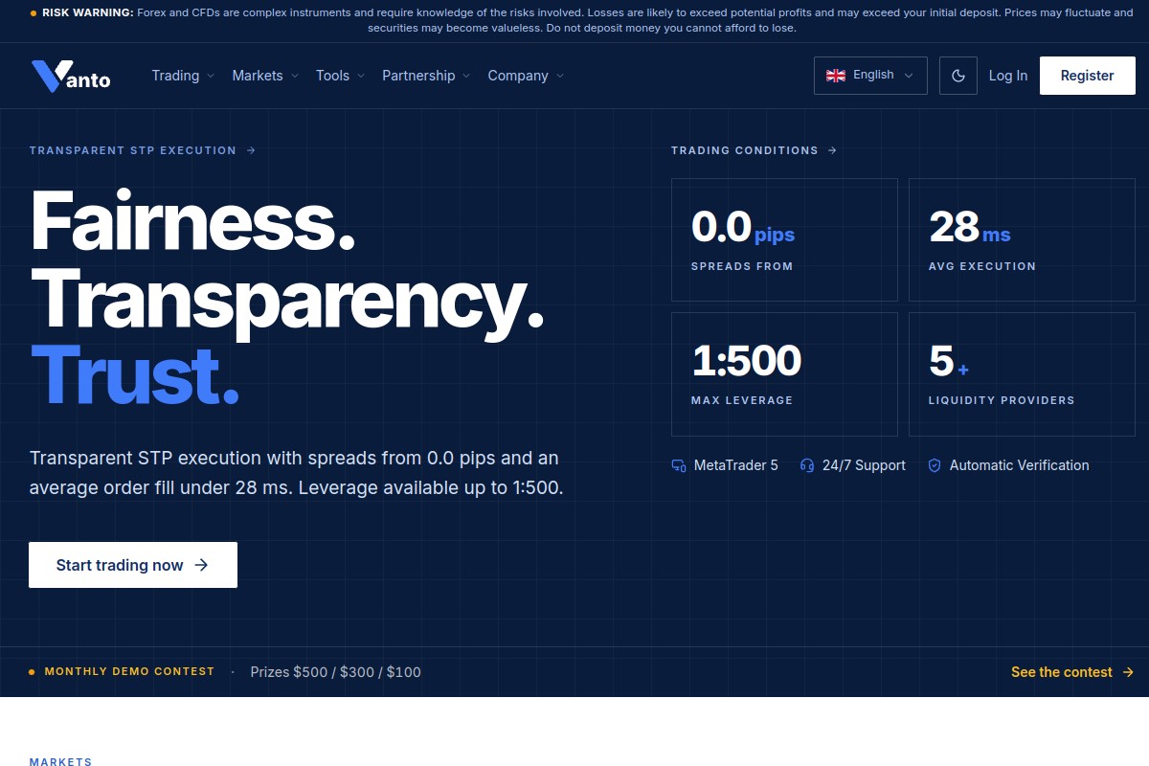The height and width of the screenshot is (766, 1149).
Task: Click arrow beside Transparent STP Execution
Action: 251,150
